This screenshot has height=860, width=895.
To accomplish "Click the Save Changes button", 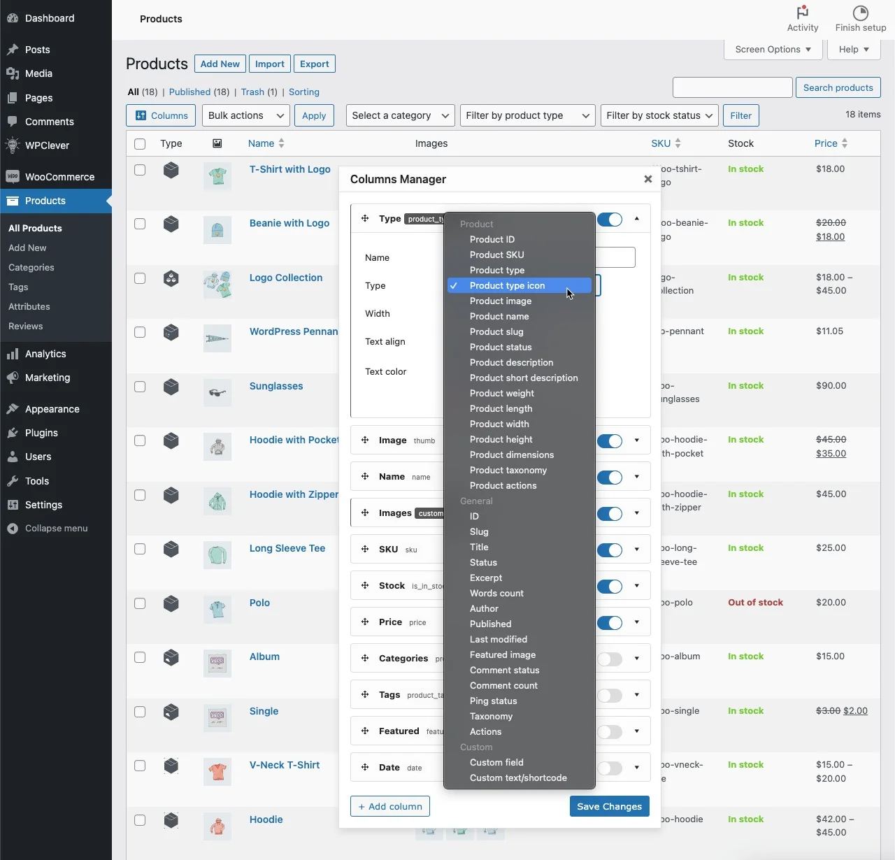I will [x=610, y=806].
